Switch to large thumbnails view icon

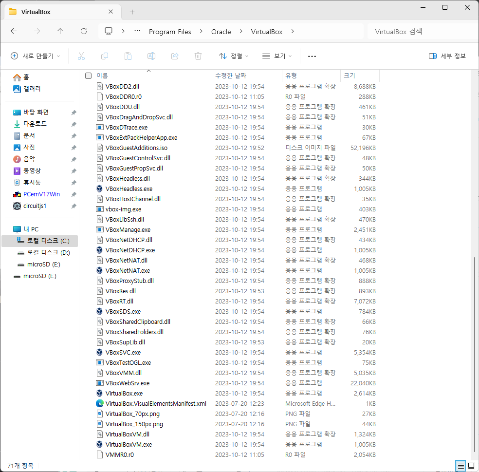471,466
